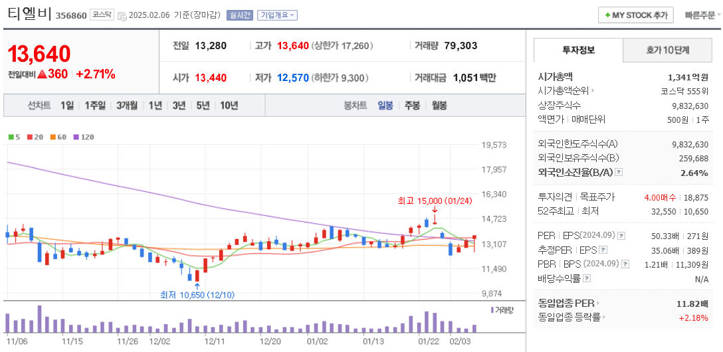Toggle the 실시간 button

tap(239, 15)
